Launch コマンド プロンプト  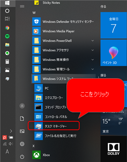pyautogui.click(x=50, y=107)
